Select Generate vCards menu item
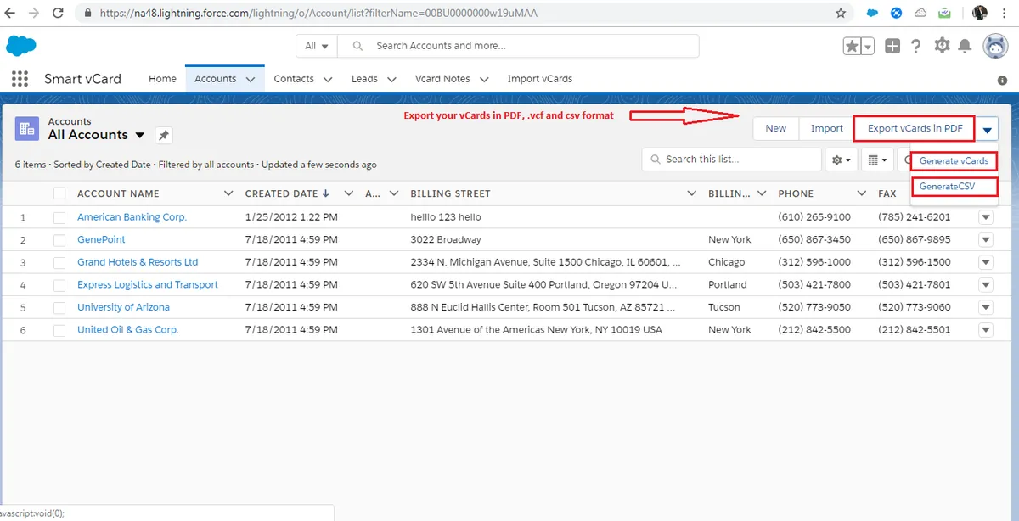The width and height of the screenshot is (1019, 521). (x=954, y=161)
